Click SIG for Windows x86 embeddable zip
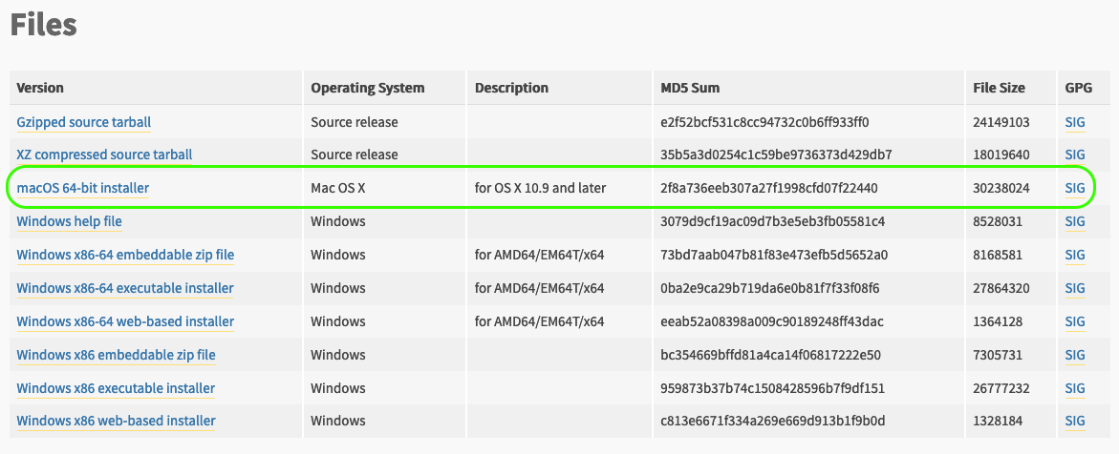 pos(1075,355)
